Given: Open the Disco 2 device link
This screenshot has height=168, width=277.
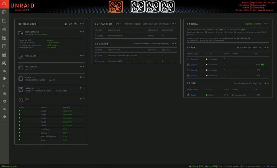Looking at the screenshot, I should point(194,70).
